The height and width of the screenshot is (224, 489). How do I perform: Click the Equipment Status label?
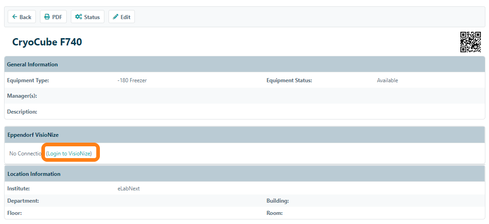289,80
